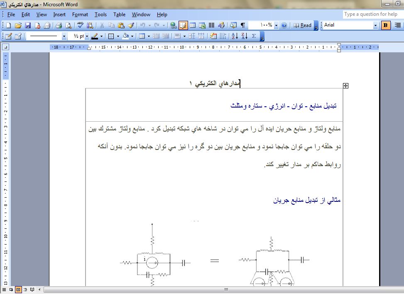Screen dimensions: 404x294
Task: Select the Eraser tool for tables
Action: [18, 36]
